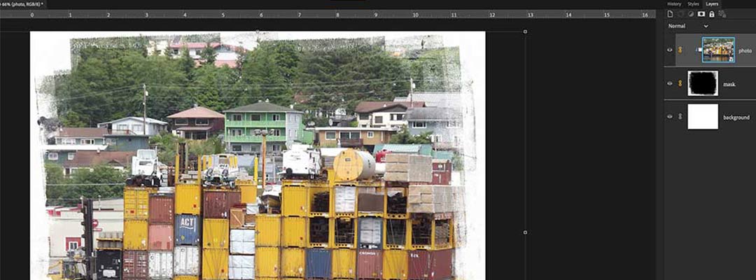756x280 pixels.
Task: Select the photo layer thumbnail
Action: [x=718, y=50]
